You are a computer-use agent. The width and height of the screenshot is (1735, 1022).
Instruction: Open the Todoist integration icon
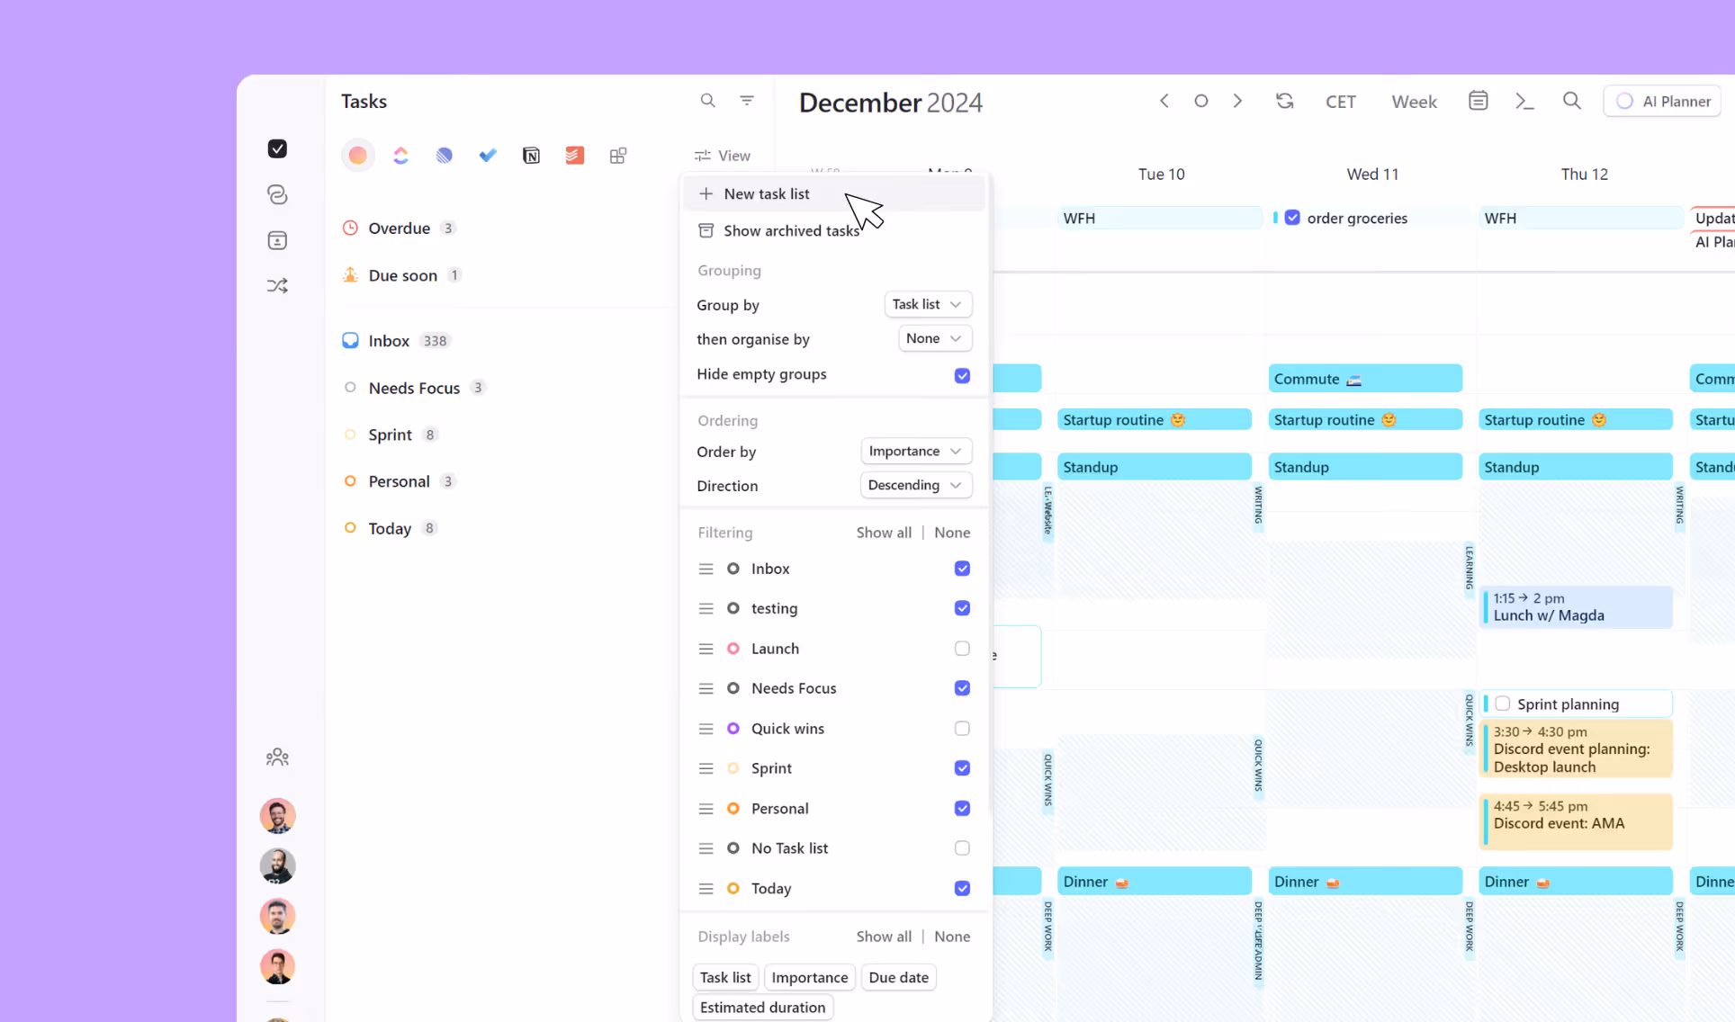tap(574, 156)
